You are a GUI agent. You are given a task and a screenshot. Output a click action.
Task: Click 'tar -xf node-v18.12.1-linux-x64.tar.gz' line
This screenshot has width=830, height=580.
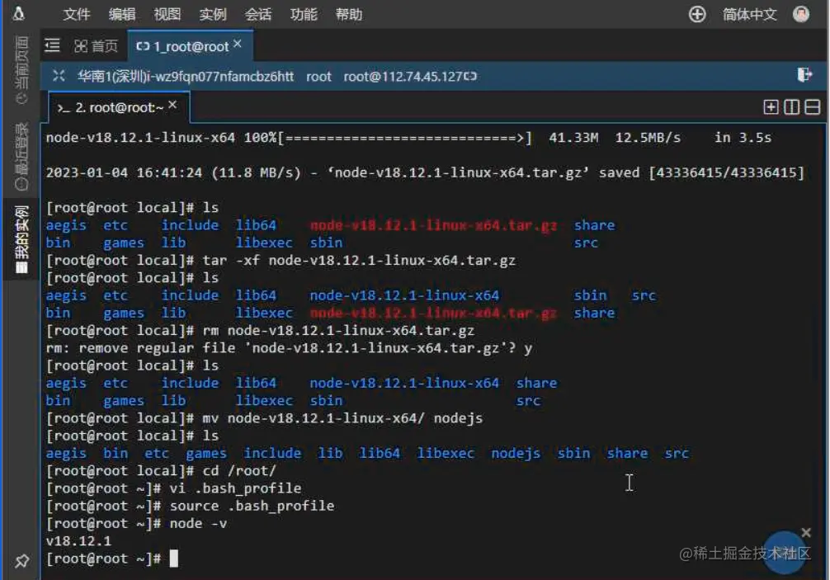[x=281, y=261]
